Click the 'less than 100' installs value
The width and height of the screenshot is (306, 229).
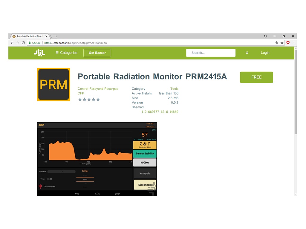tap(169, 93)
